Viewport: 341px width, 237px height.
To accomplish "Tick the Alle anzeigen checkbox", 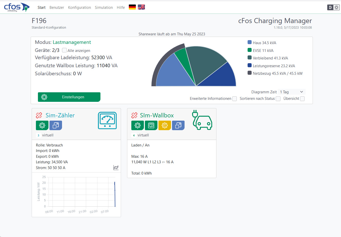I will tap(64, 50).
